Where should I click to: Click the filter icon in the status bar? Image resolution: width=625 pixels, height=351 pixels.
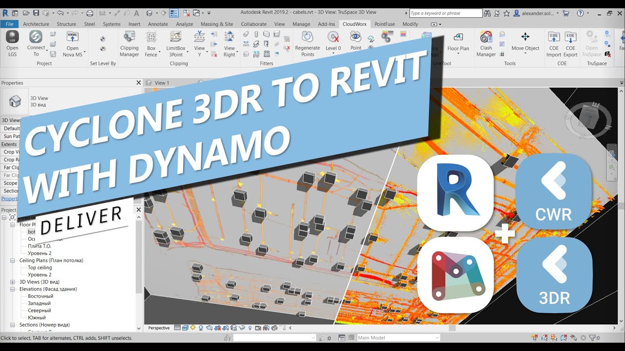[591, 338]
